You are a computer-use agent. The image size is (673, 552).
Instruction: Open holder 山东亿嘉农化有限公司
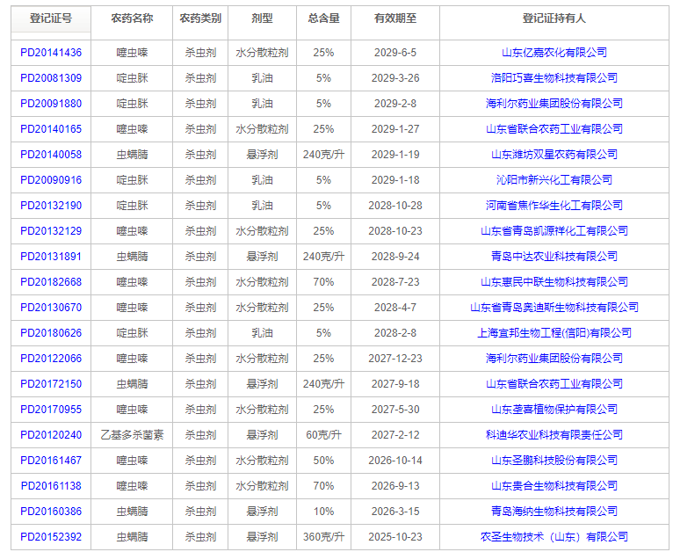click(554, 53)
